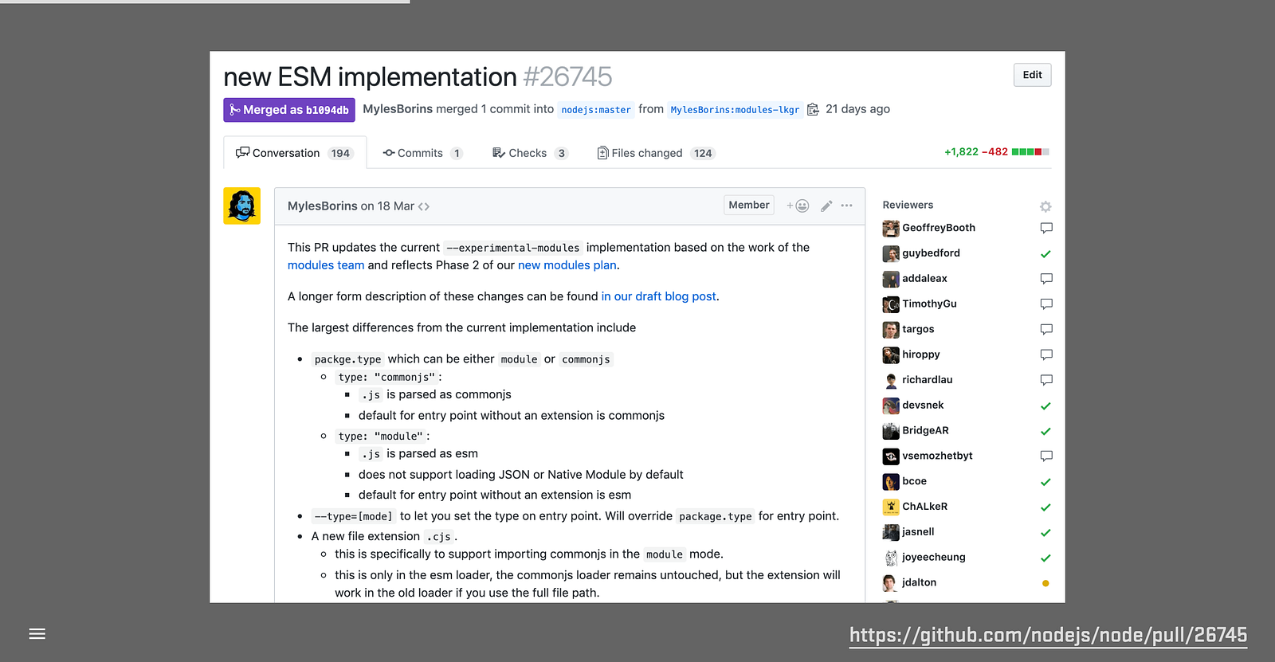This screenshot has height=662, width=1275.
Task: Open the Checks tab
Action: pos(530,153)
